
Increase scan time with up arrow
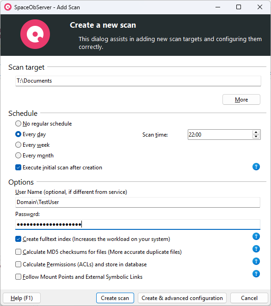[x=256, y=132]
